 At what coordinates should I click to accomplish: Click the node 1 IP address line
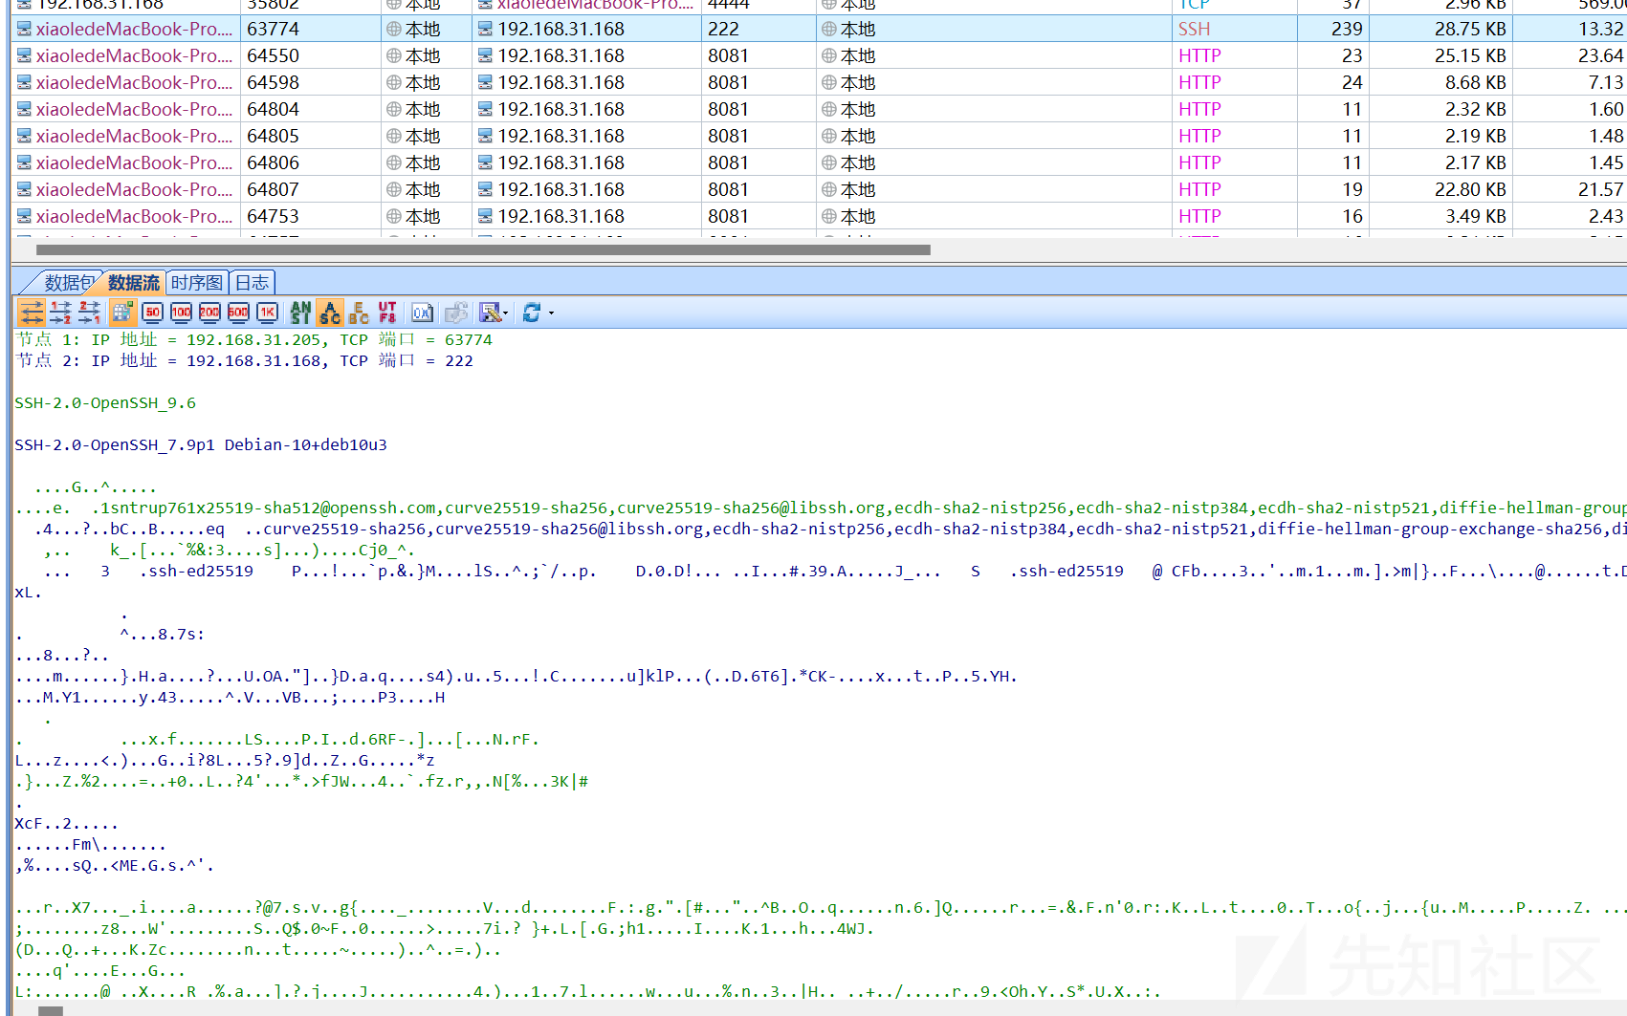pos(253,340)
